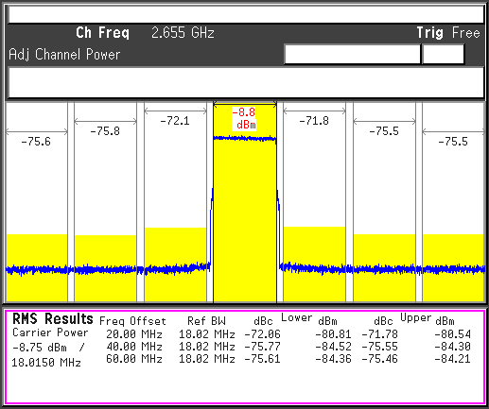The height and width of the screenshot is (409, 489).
Task: Click the large blank message field above the spectrum graph
Action: [x=246, y=82]
